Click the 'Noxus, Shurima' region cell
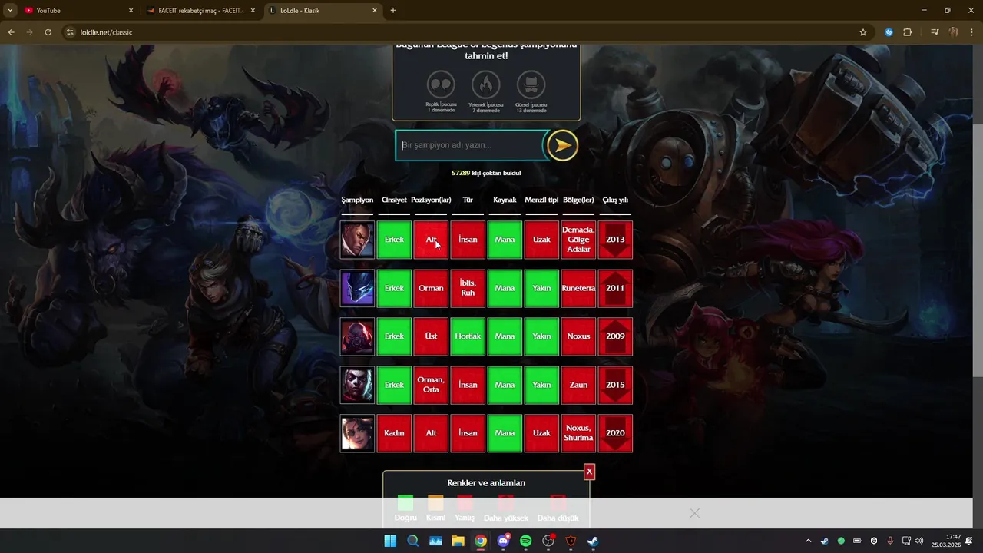The height and width of the screenshot is (553, 983). [x=578, y=433]
